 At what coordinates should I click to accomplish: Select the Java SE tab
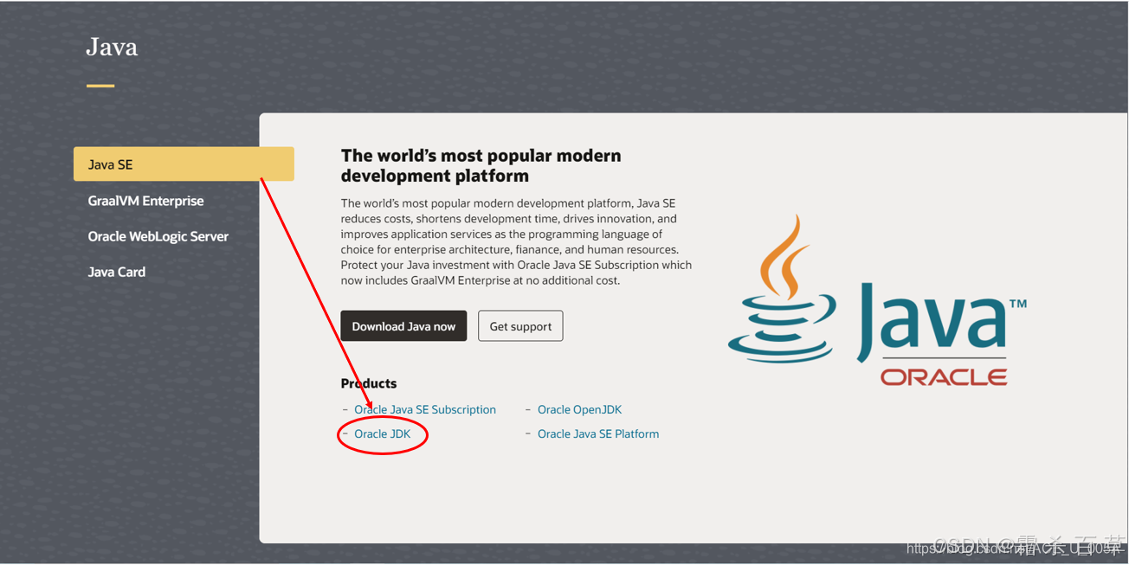tap(184, 164)
